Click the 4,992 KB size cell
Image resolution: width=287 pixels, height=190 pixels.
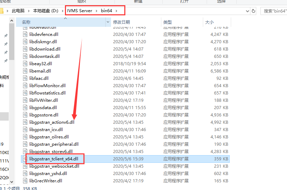[219, 122]
